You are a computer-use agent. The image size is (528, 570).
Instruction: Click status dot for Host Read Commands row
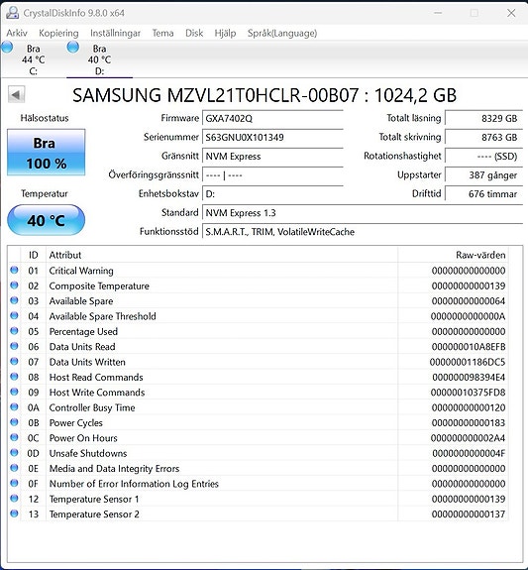(14, 377)
